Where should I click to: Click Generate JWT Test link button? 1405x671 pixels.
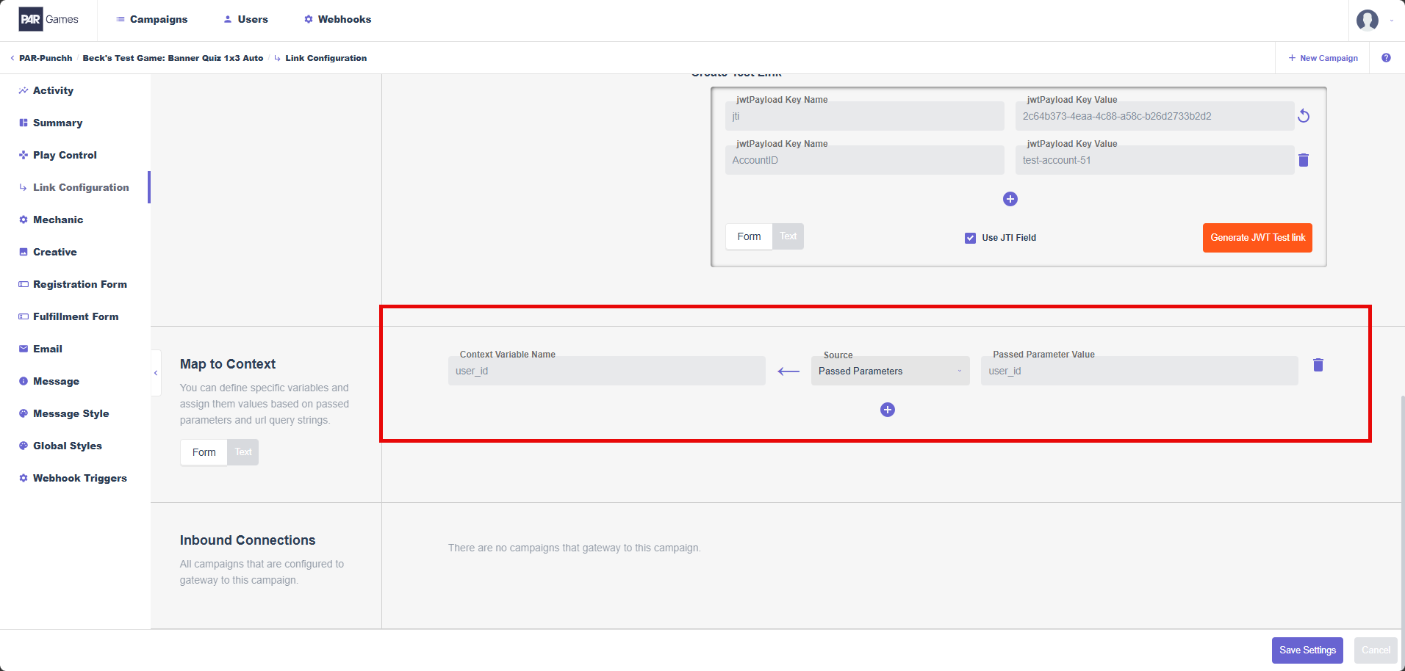(x=1257, y=238)
